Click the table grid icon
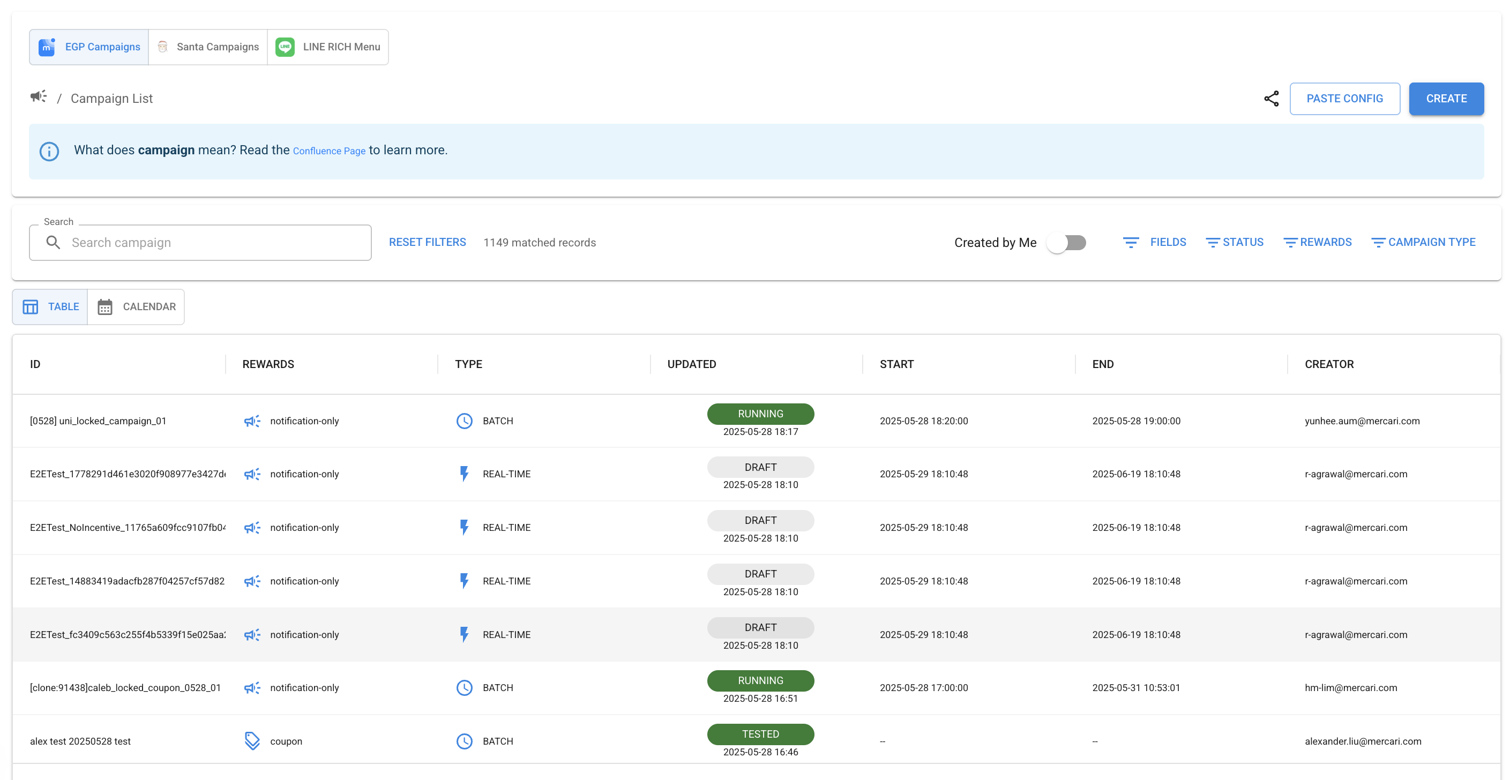 [x=31, y=306]
